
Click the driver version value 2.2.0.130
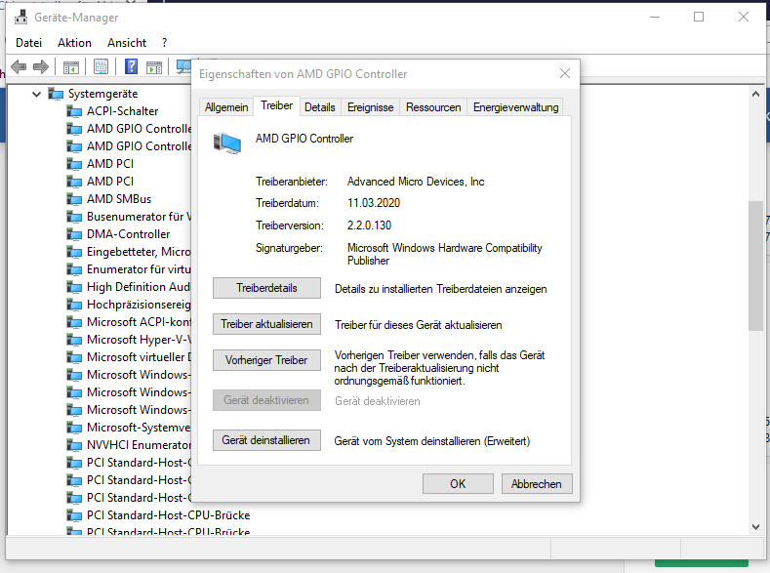(369, 225)
